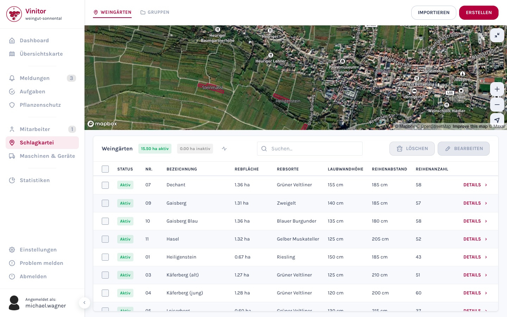This screenshot has height=317, width=507.
Task: Sort by Rebfläche column header
Action: (x=247, y=169)
